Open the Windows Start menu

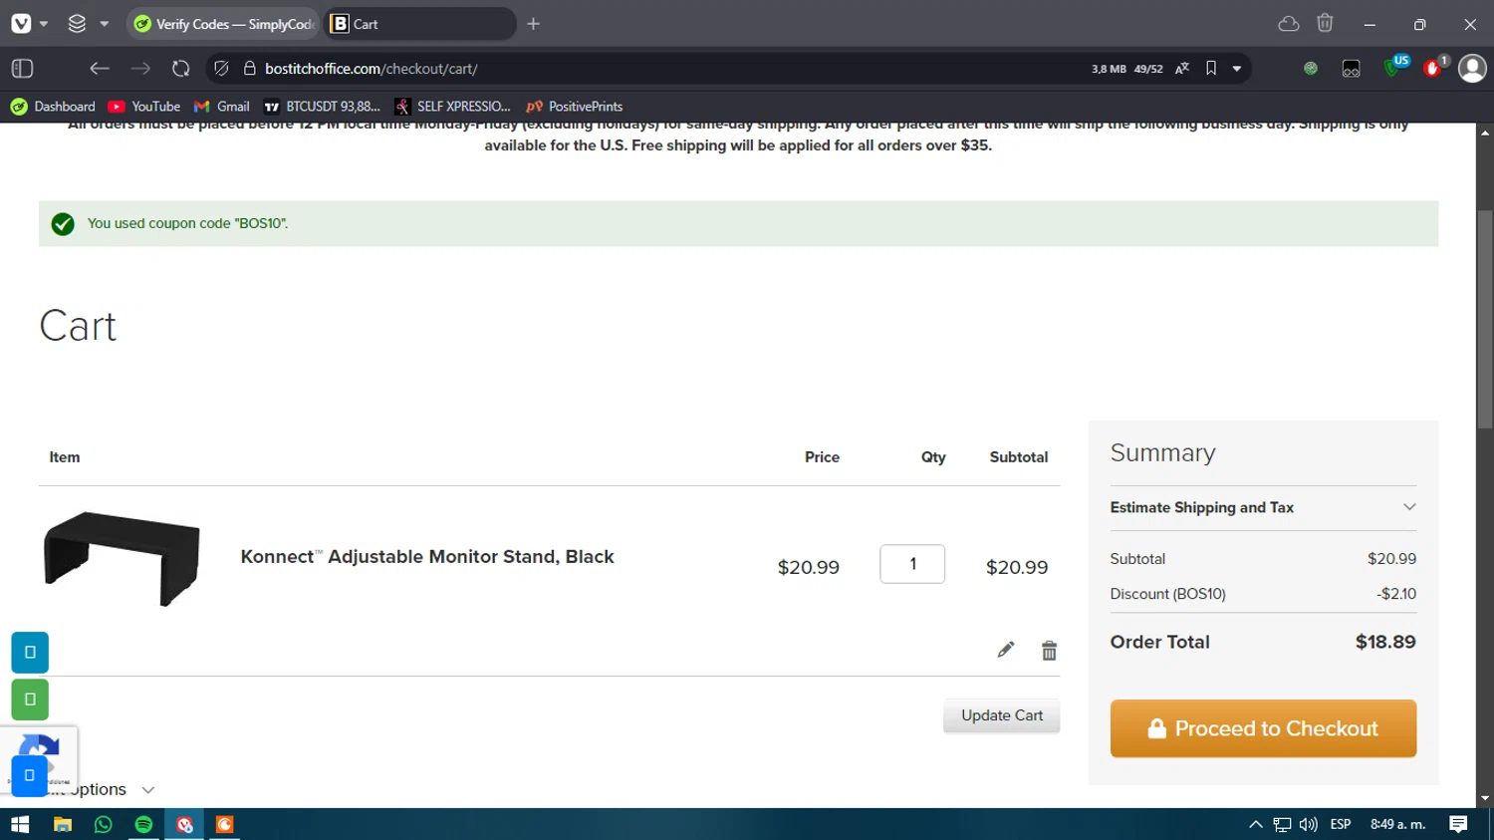[20, 824]
